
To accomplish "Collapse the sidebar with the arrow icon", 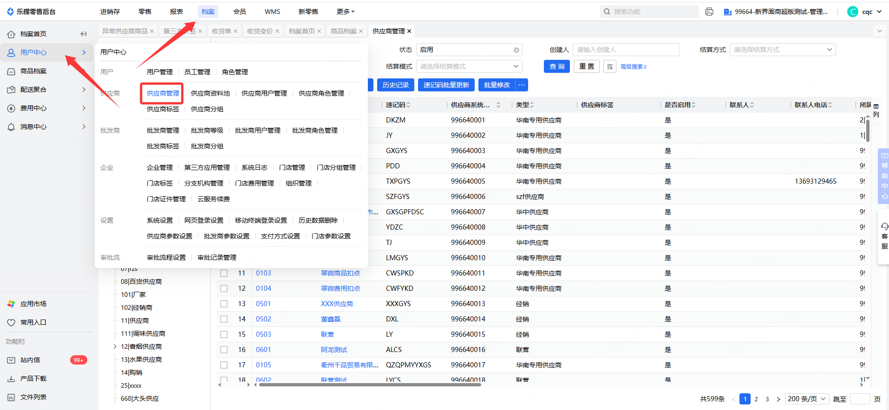I will point(84,34).
